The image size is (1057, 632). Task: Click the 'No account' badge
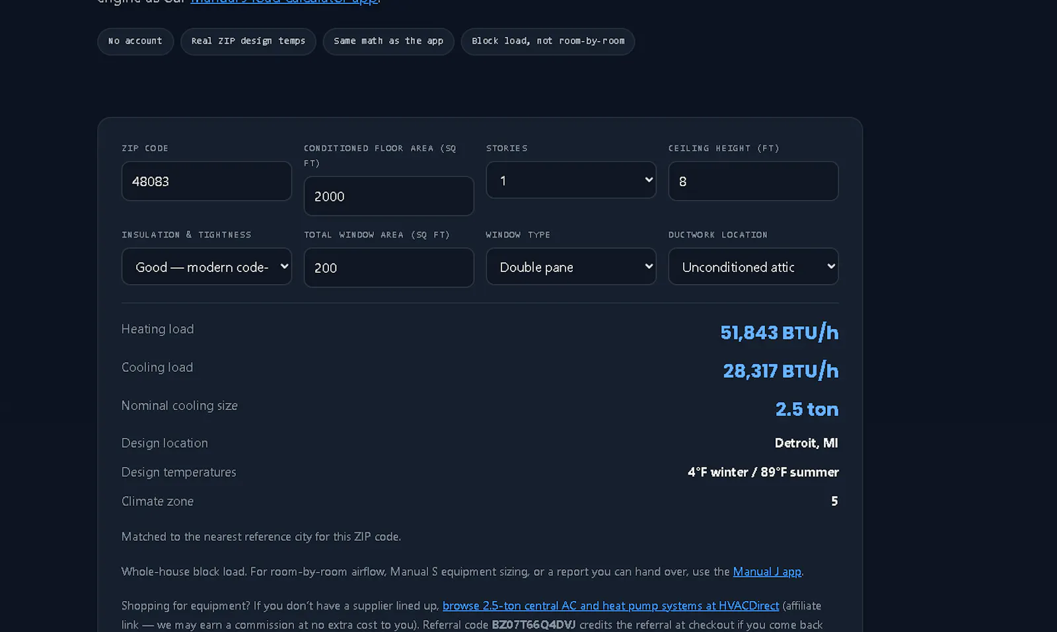click(x=135, y=41)
